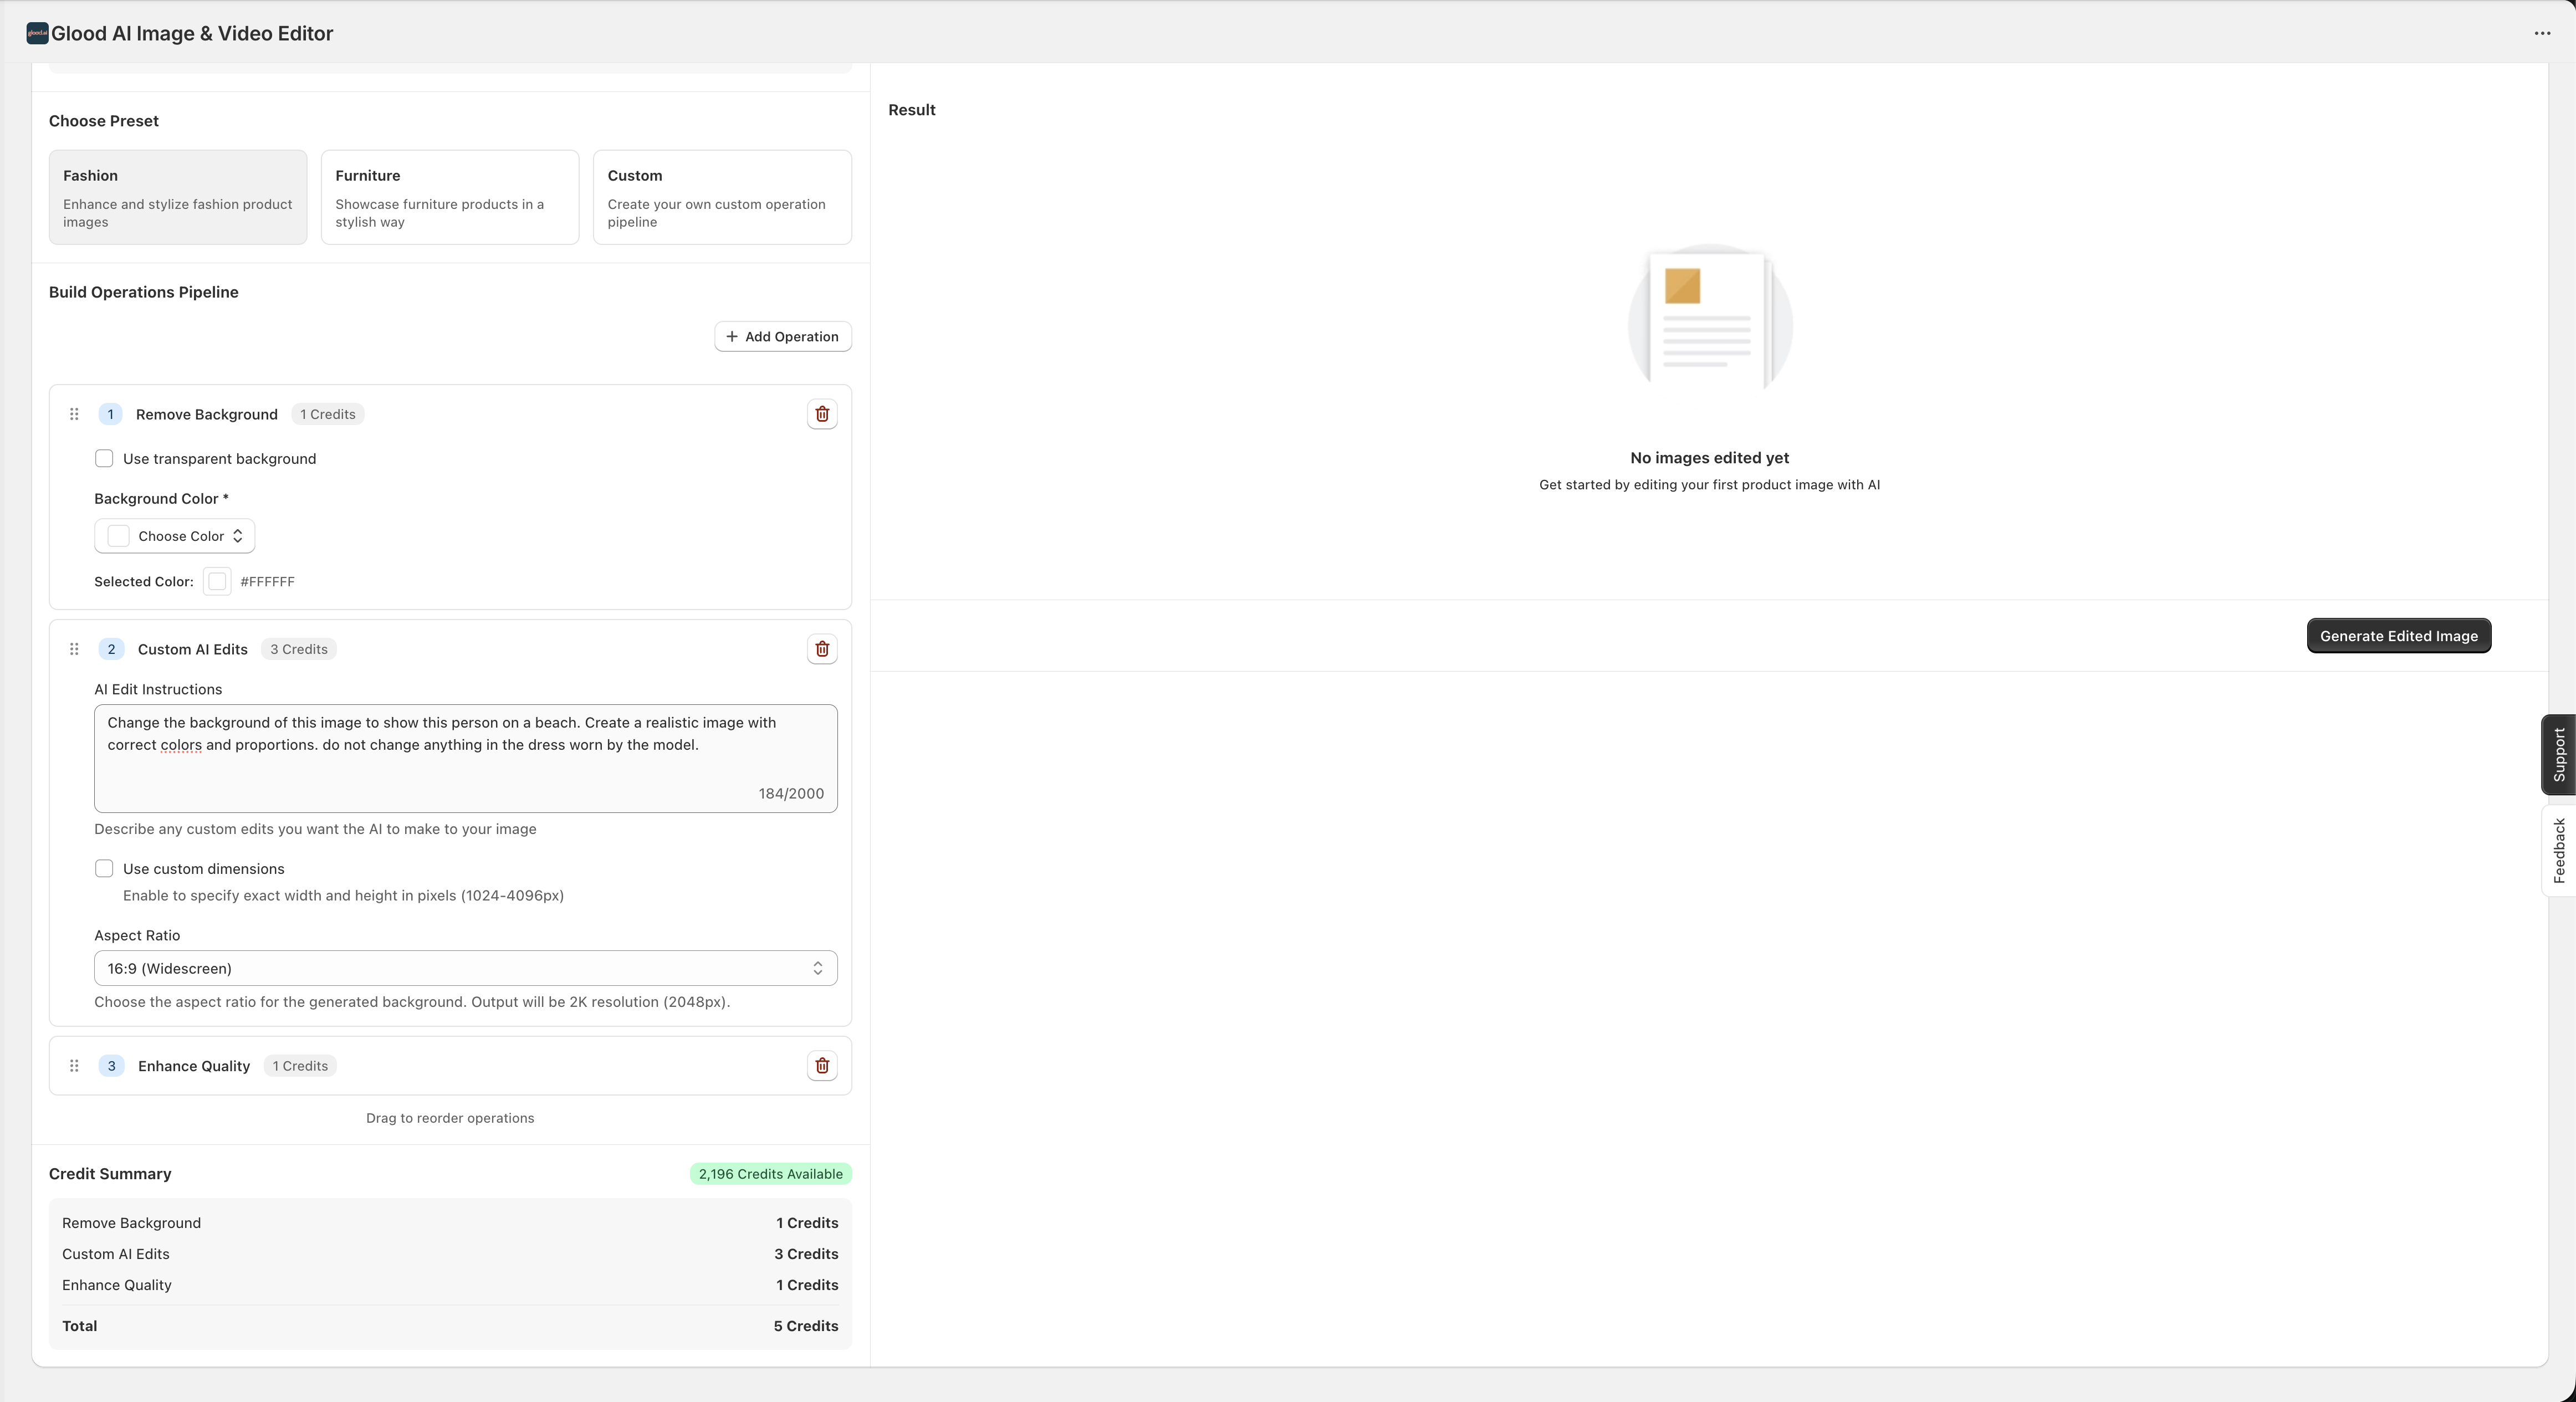Click the Selected Color white swatch

217,582
